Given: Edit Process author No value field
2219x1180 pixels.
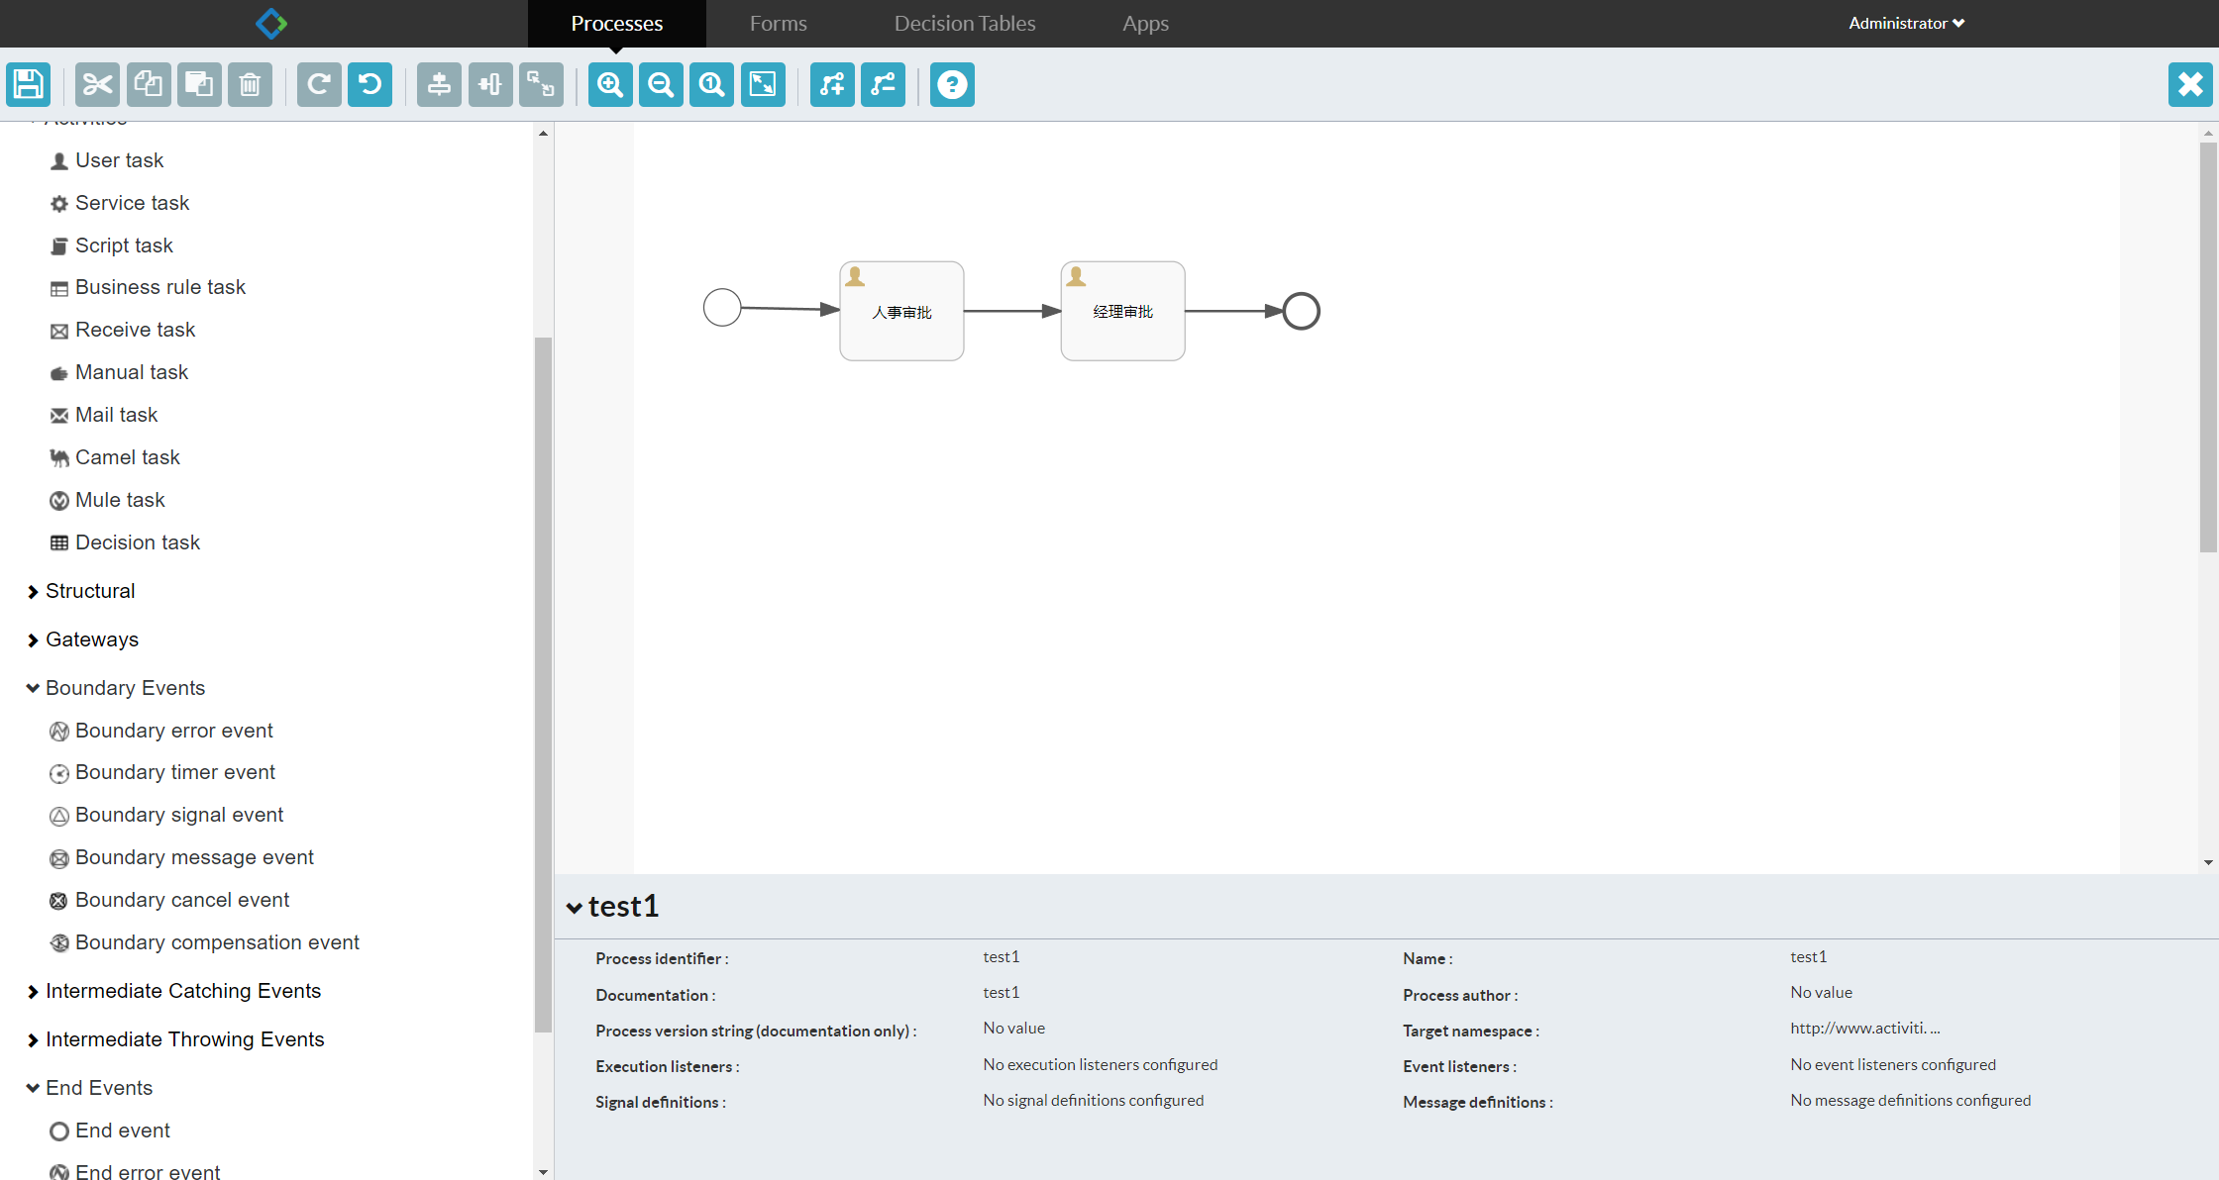Looking at the screenshot, I should (x=1821, y=993).
